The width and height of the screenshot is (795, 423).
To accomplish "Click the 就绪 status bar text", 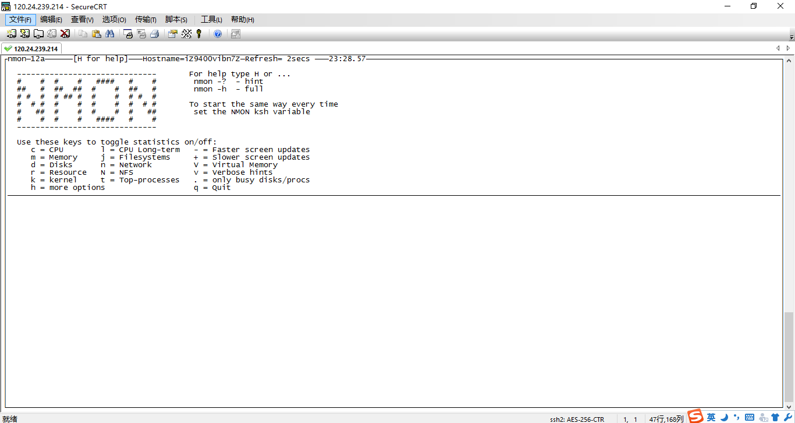I will (10, 418).
